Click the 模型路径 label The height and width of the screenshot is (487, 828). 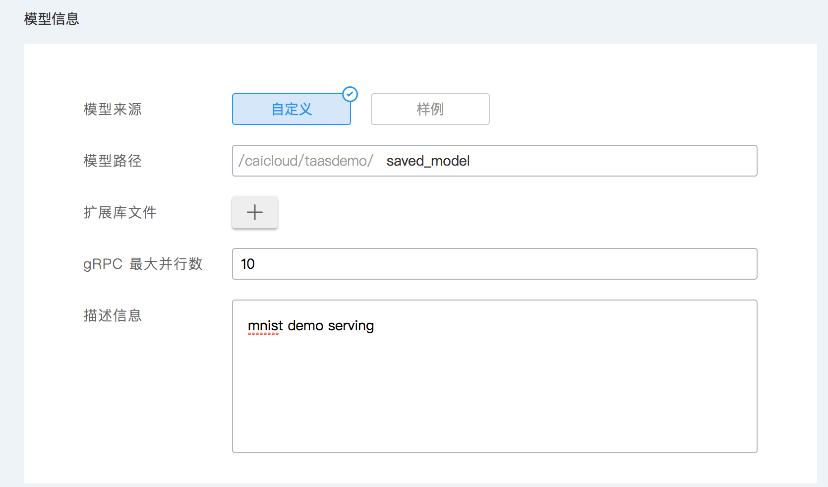(113, 161)
